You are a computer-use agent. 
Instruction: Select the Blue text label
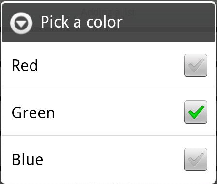click(x=27, y=159)
